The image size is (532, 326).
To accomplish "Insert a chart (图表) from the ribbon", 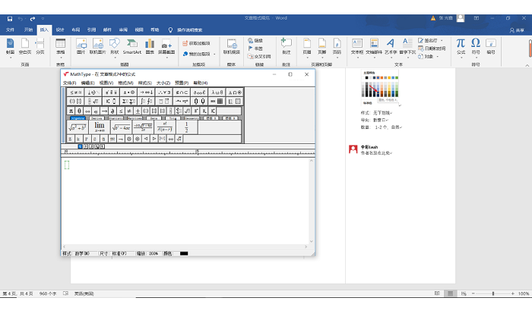I will coord(150,46).
